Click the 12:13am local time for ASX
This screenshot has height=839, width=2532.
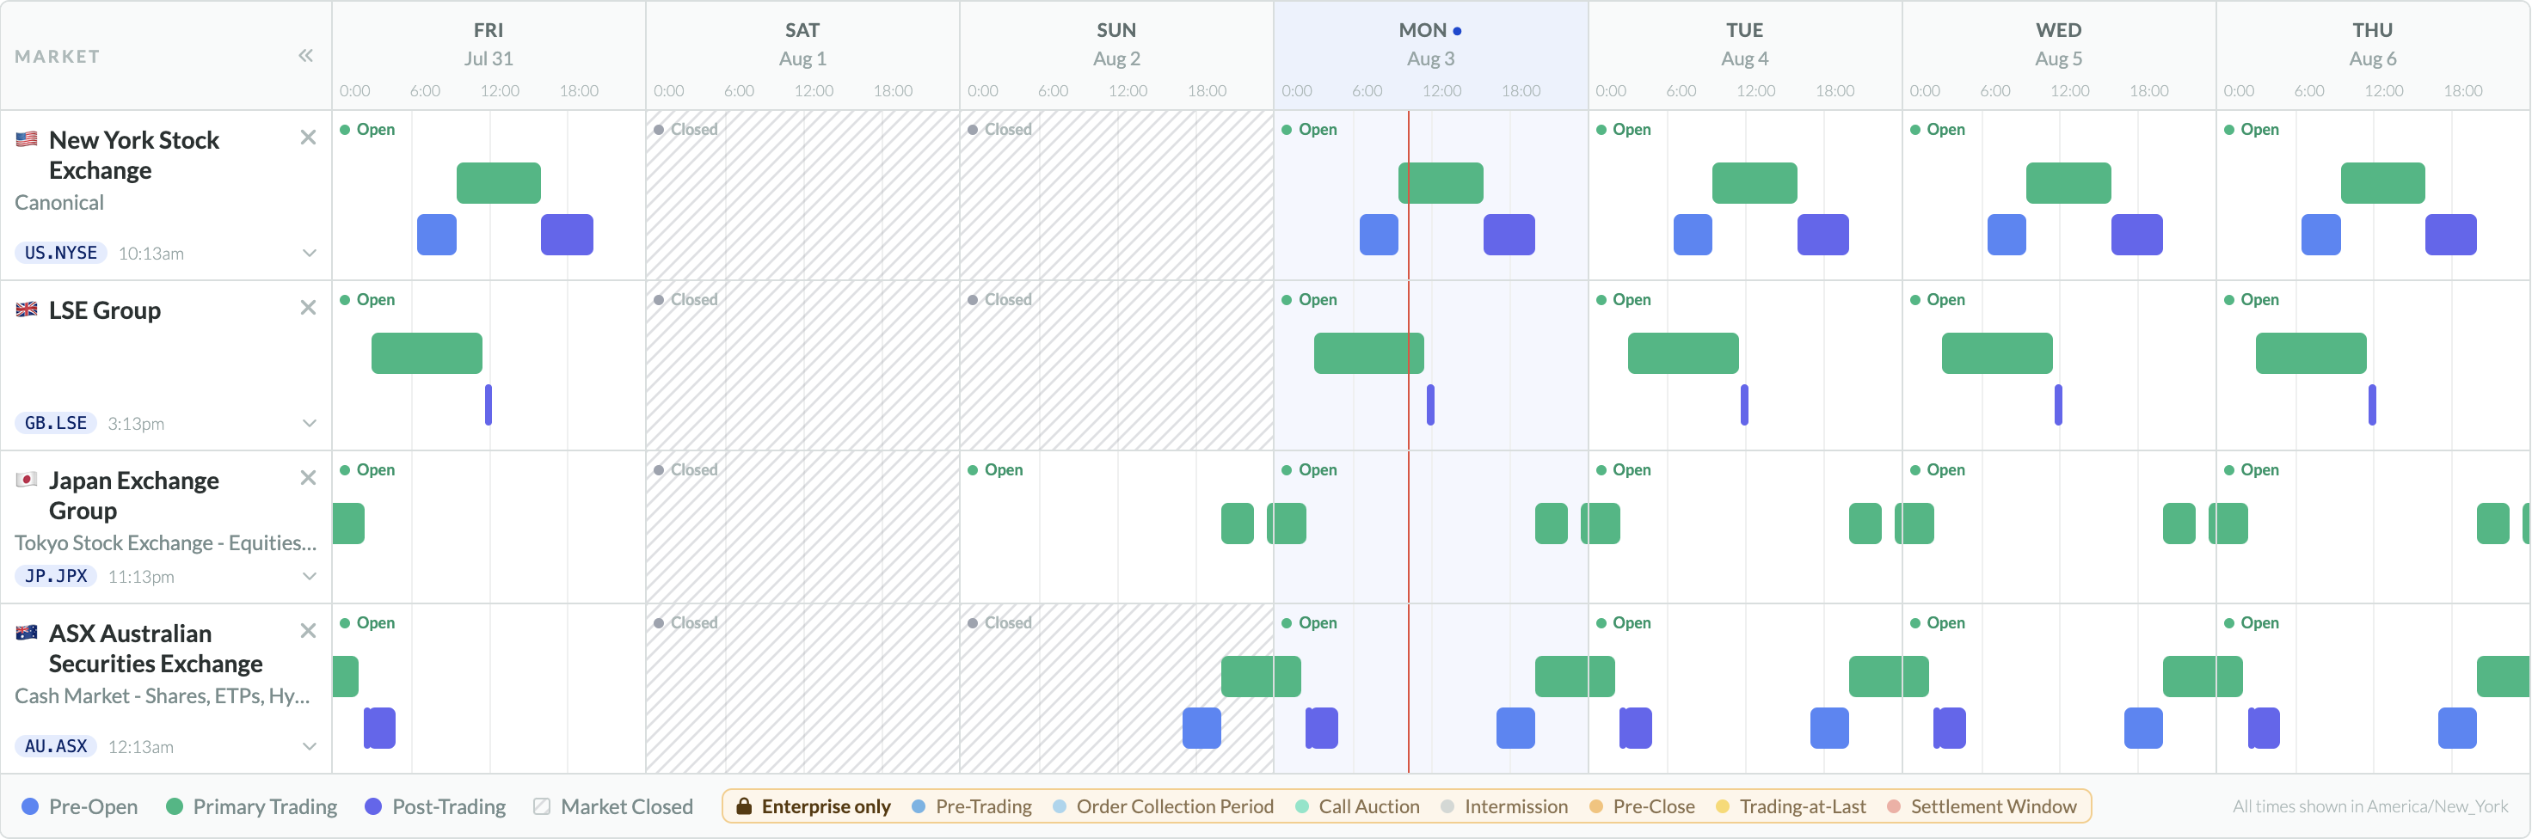(x=140, y=747)
